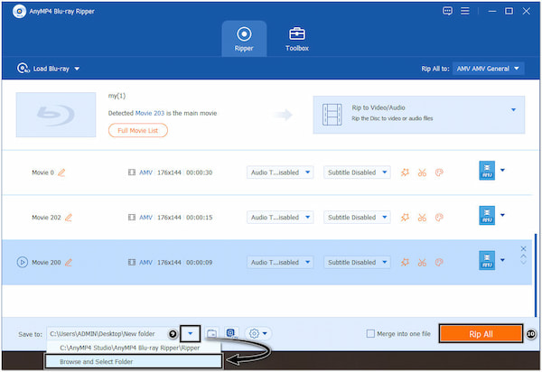Click the scissors cut icon for Movie 0

pyautogui.click(x=422, y=172)
